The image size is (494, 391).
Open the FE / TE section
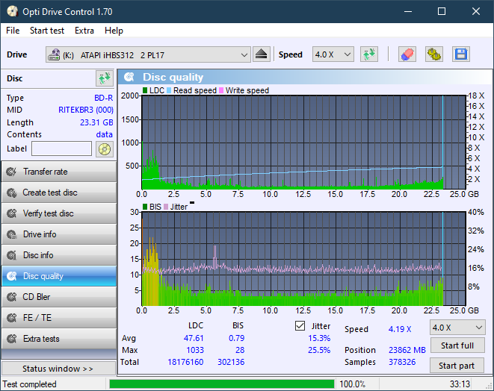click(x=59, y=318)
